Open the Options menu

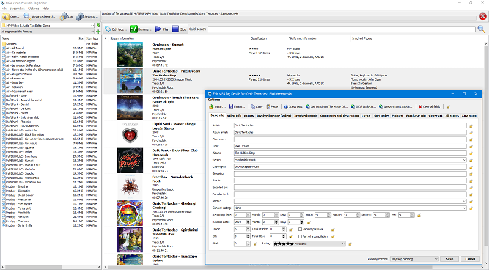coord(34,9)
